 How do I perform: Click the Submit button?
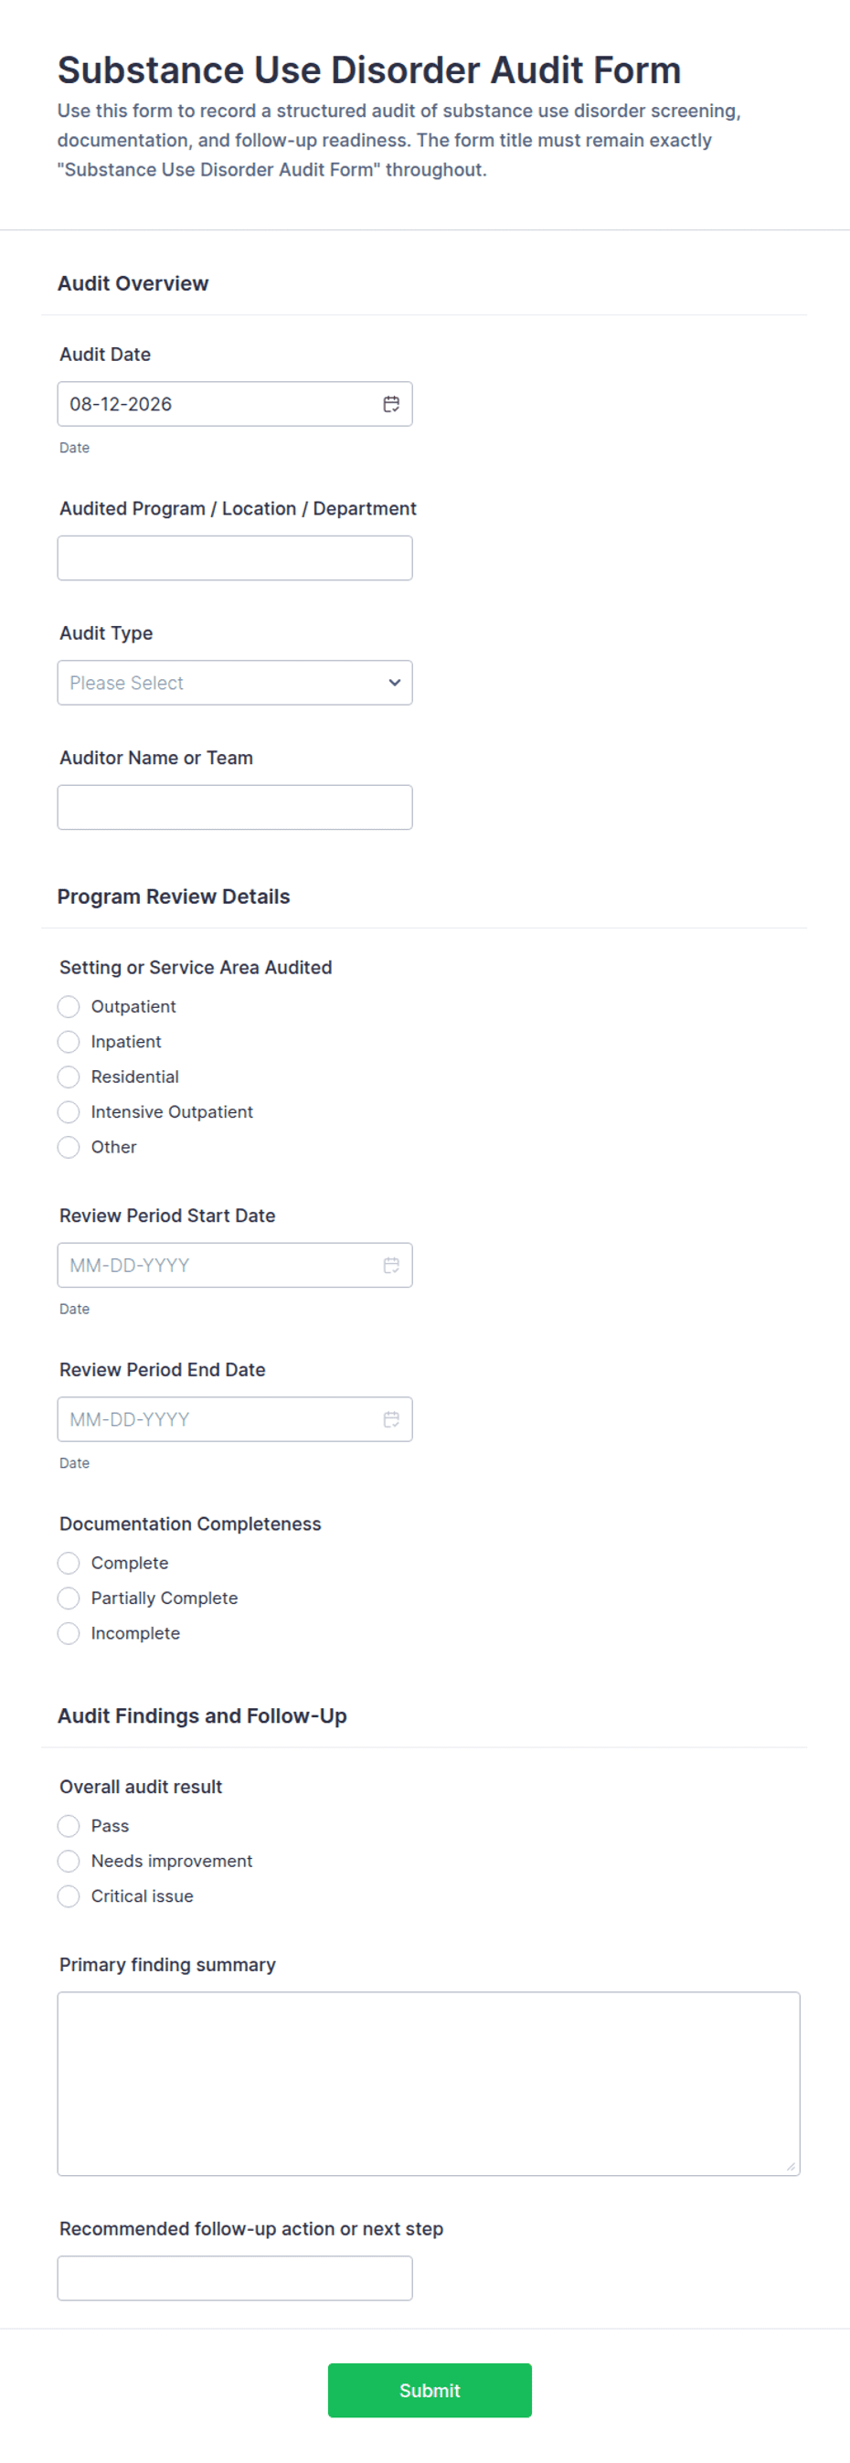click(x=430, y=2390)
